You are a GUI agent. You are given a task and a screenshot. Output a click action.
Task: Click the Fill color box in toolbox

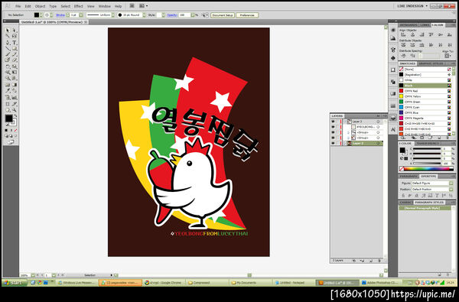[8, 119]
